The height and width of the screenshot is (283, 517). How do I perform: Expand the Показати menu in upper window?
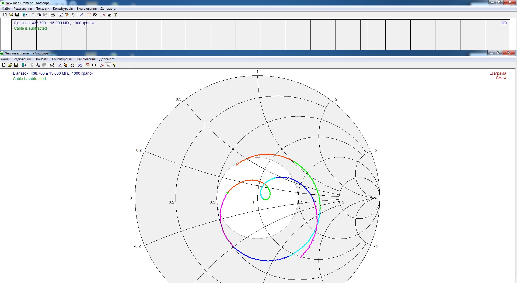point(42,9)
